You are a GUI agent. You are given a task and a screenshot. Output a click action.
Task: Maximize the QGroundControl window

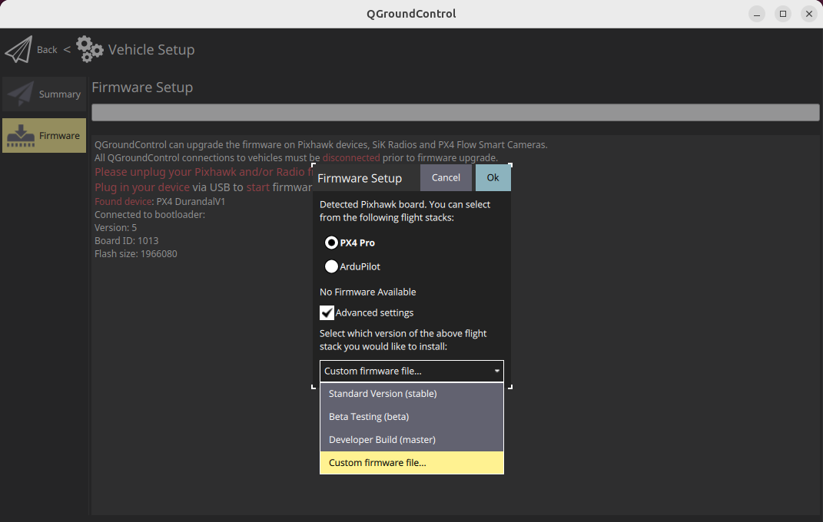pos(782,14)
